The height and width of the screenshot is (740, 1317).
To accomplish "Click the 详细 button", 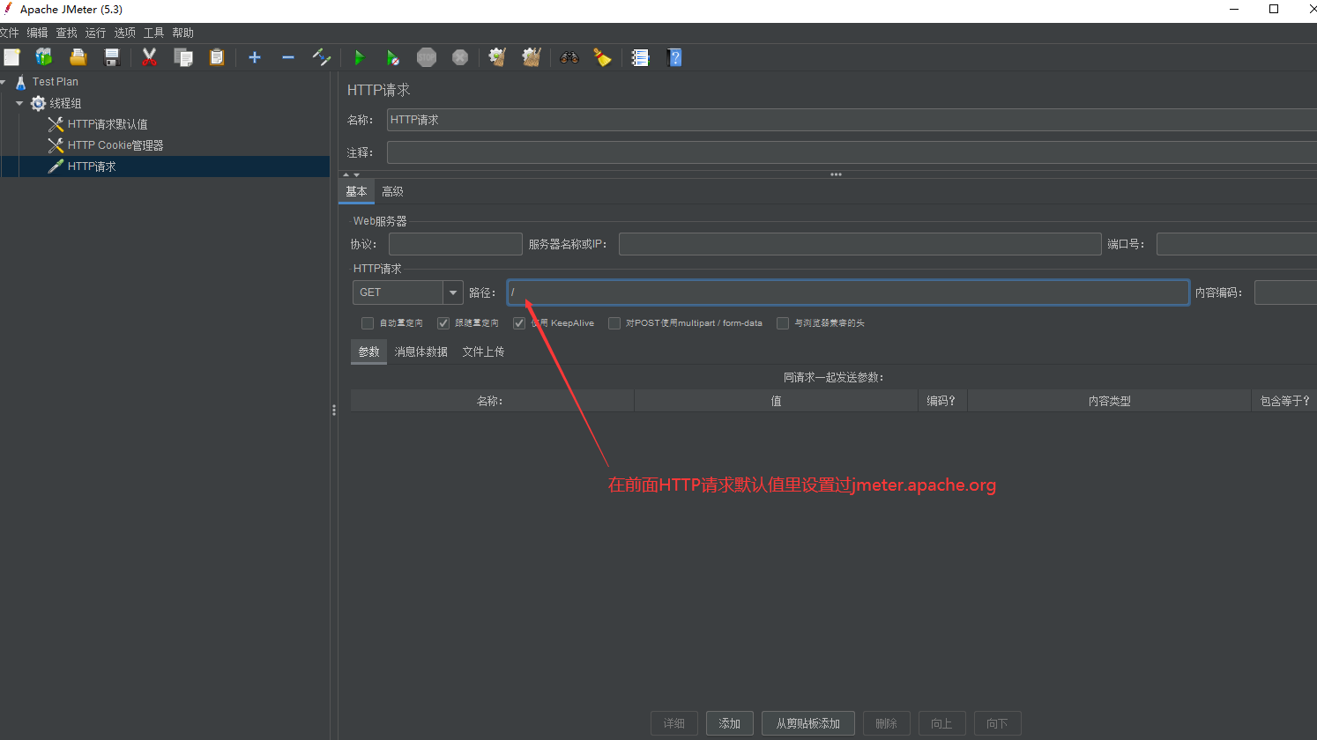I will coord(674,723).
